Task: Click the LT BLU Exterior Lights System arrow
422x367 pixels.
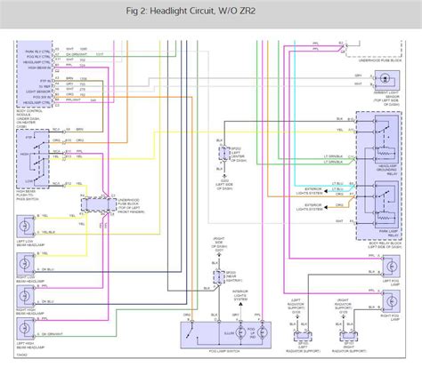Action: point(326,191)
